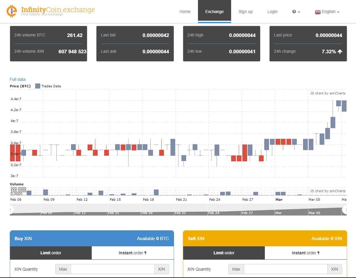Click the Full data link
The height and width of the screenshot is (278, 356).
(17, 79)
